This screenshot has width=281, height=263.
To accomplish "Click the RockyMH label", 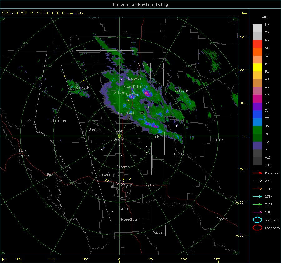I will (x=82, y=88).
